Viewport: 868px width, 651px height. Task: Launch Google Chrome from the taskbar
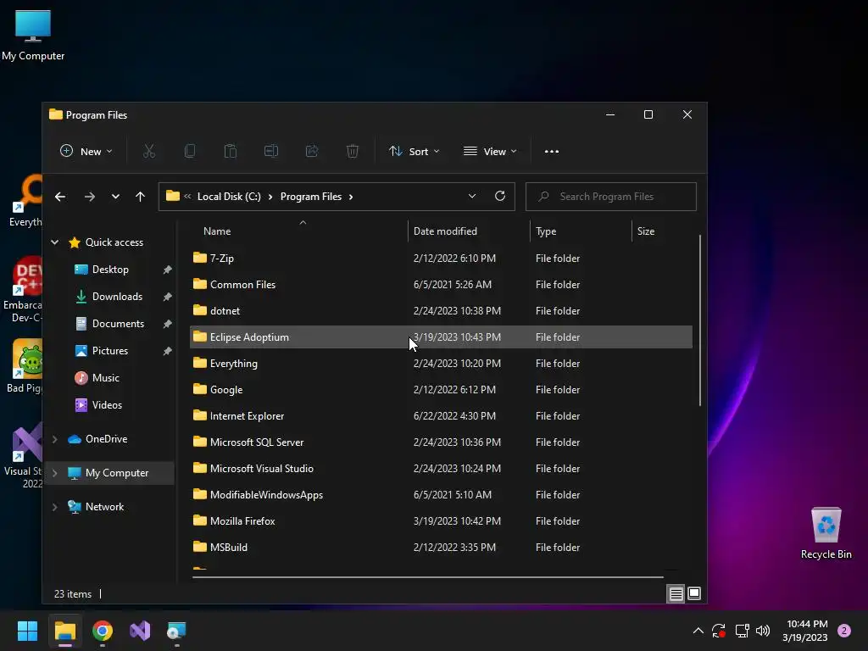pyautogui.click(x=103, y=631)
